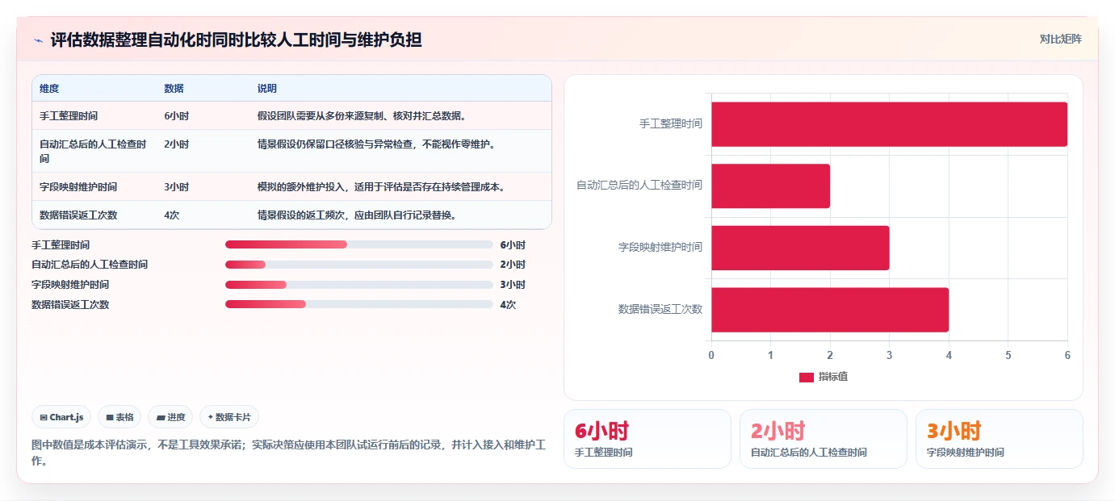The width and height of the screenshot is (1115, 501).
Task: Click the 数据 column header
Action: pyautogui.click(x=174, y=89)
